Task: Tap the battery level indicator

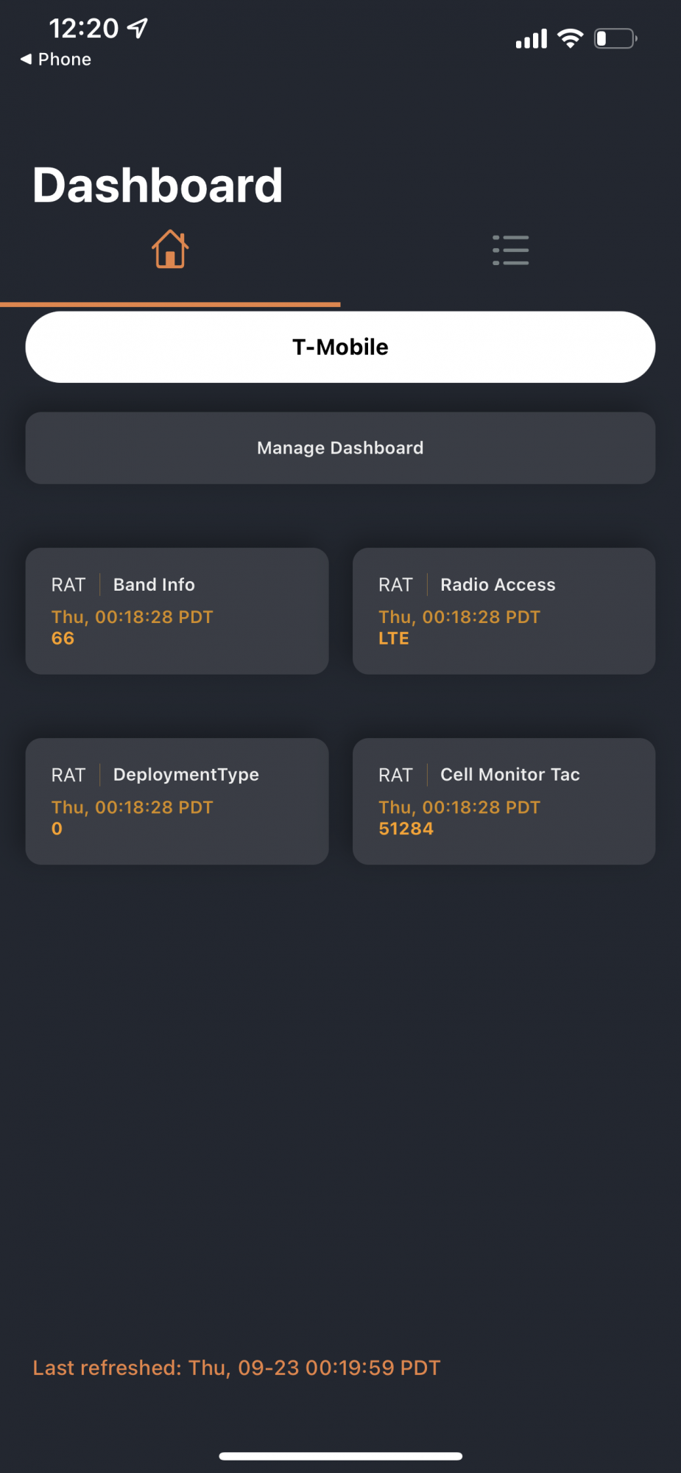Action: (x=615, y=38)
